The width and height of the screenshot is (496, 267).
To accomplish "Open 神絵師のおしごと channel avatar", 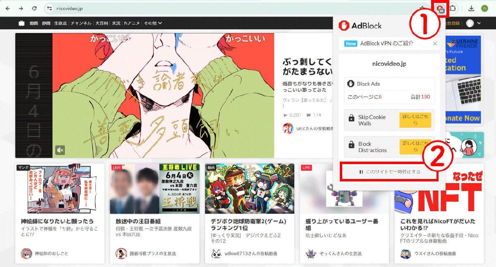I will pos(26,253).
